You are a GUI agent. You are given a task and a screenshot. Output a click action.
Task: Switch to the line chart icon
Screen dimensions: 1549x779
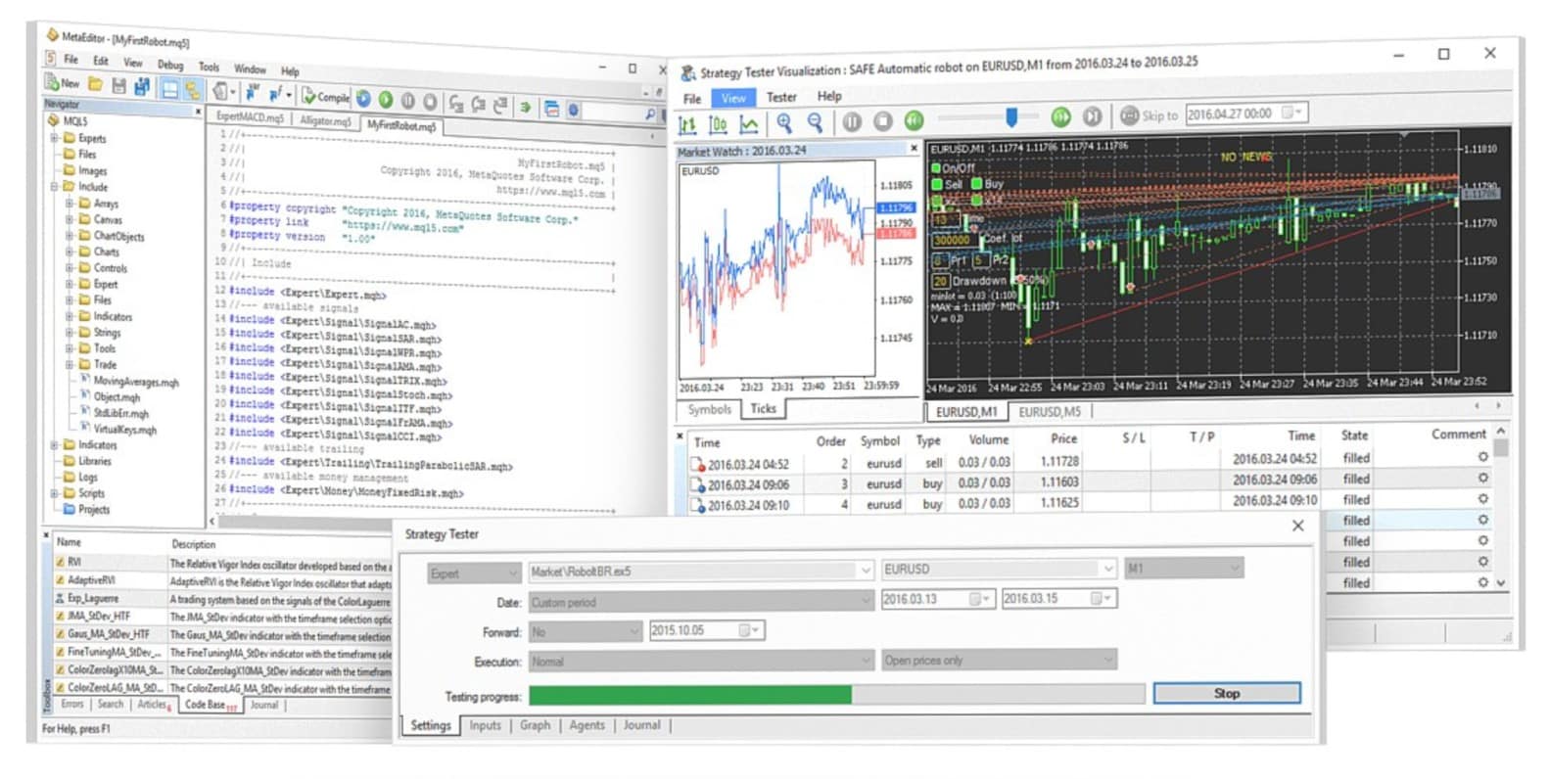click(x=748, y=123)
